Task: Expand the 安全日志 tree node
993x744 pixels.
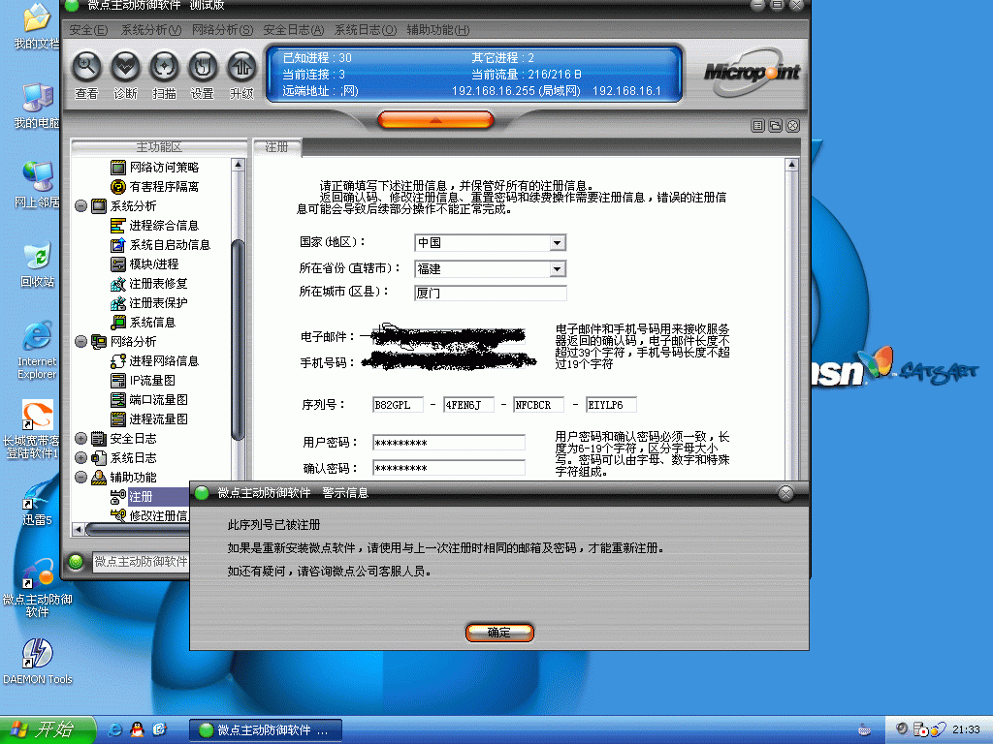Action: pyautogui.click(x=81, y=439)
